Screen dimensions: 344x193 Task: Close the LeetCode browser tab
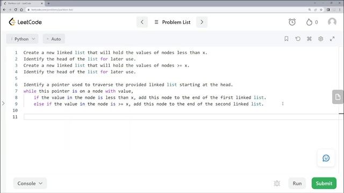42,3
